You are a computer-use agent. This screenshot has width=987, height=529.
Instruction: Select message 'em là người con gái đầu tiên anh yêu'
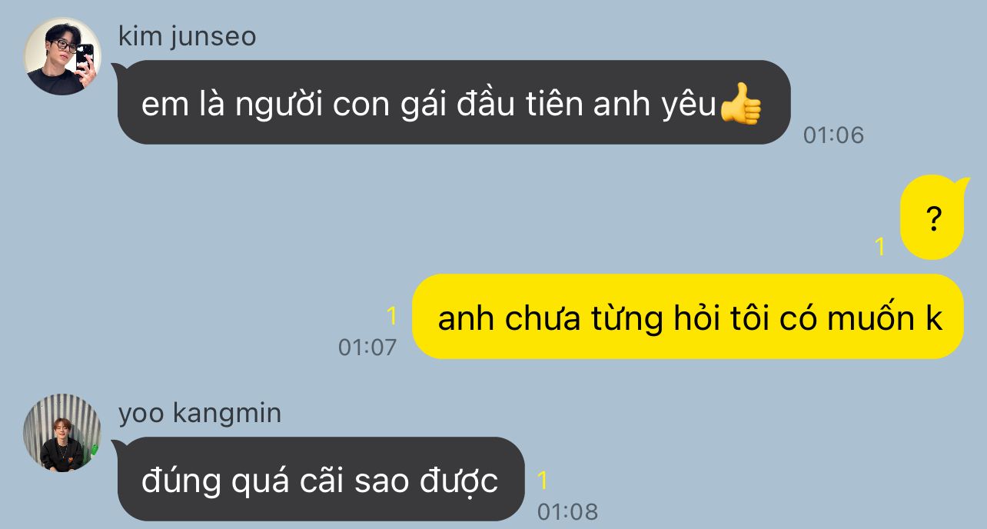tap(454, 102)
